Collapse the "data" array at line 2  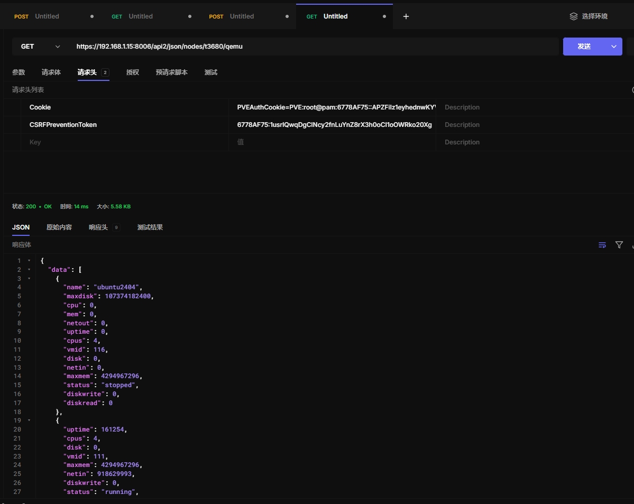point(29,270)
